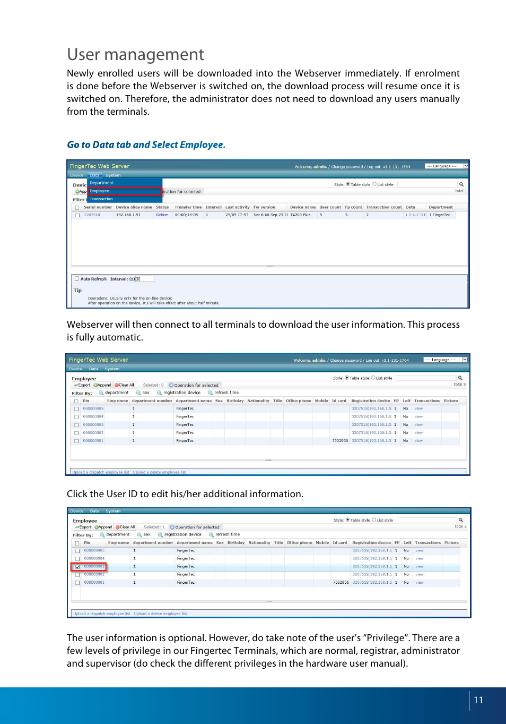Image resolution: width=506 pixels, height=724 pixels.
Task: Click the blue L E U C R F data letters in device row
Action: pos(416,215)
